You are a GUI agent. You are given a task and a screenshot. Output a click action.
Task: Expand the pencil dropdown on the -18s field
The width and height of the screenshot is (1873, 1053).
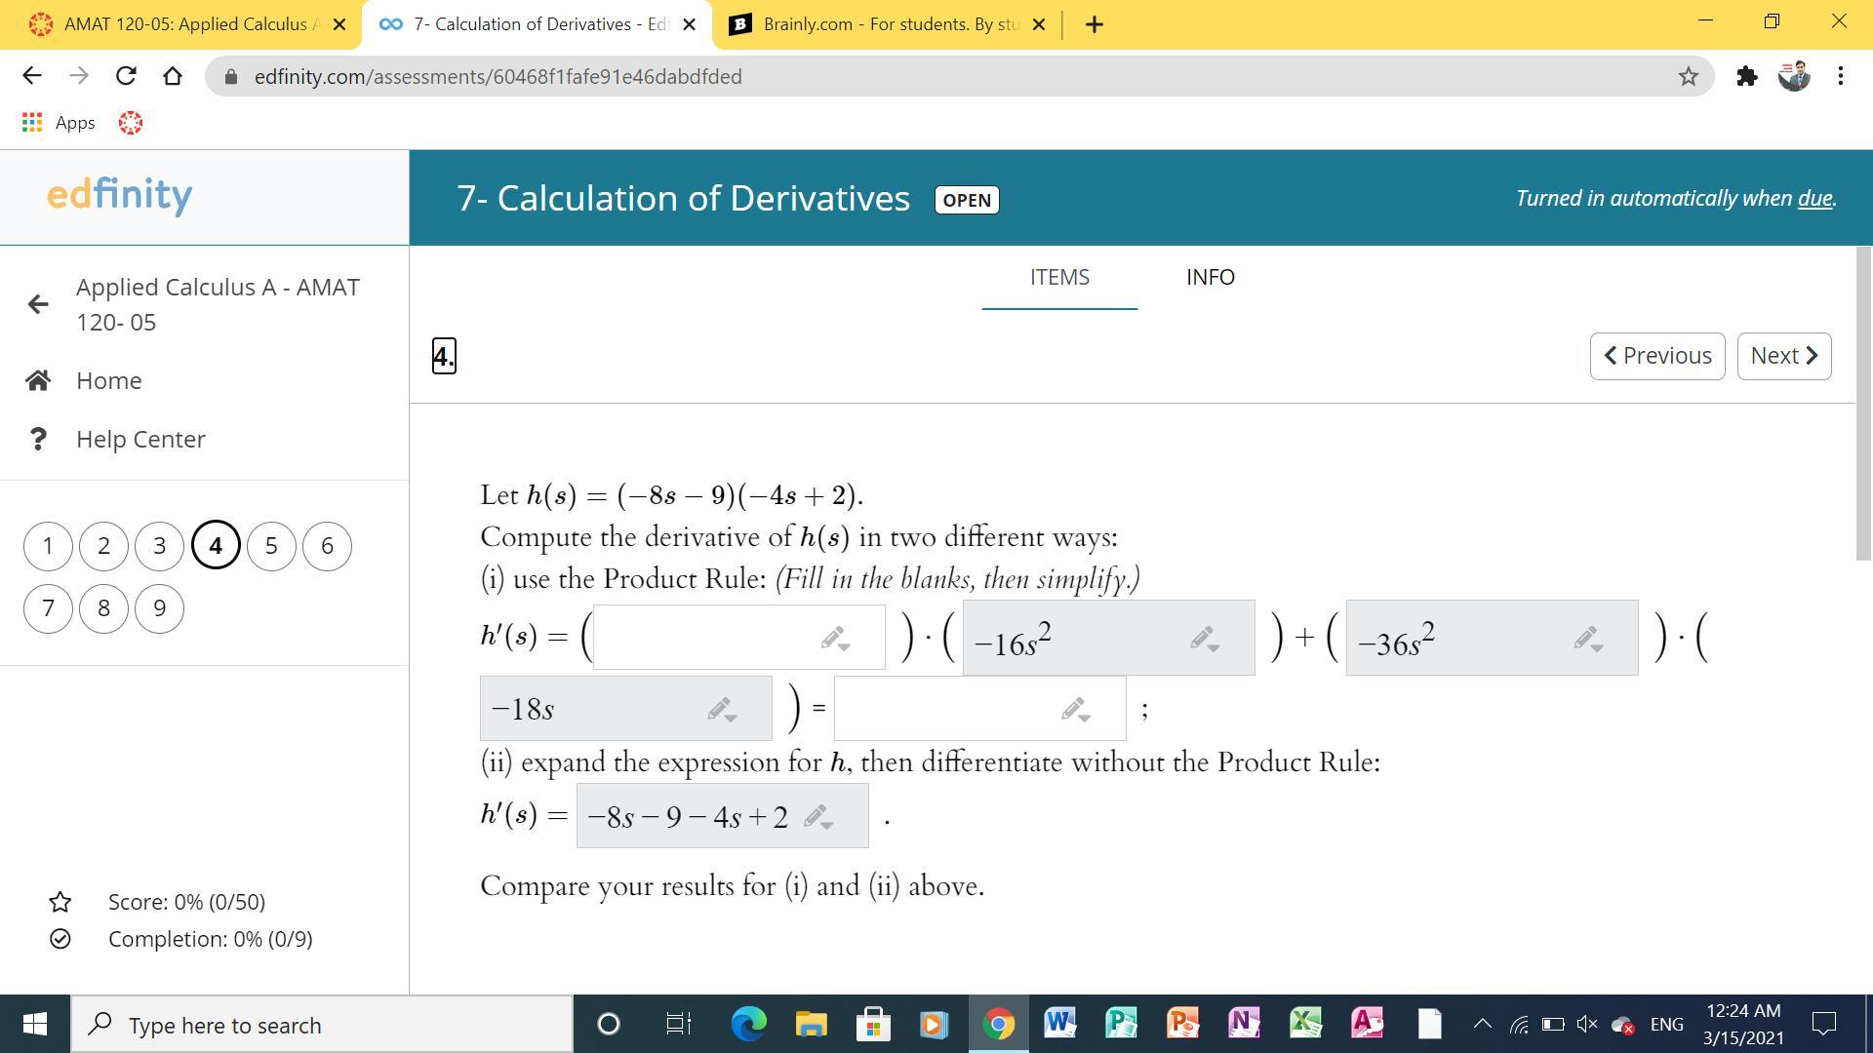tap(722, 710)
